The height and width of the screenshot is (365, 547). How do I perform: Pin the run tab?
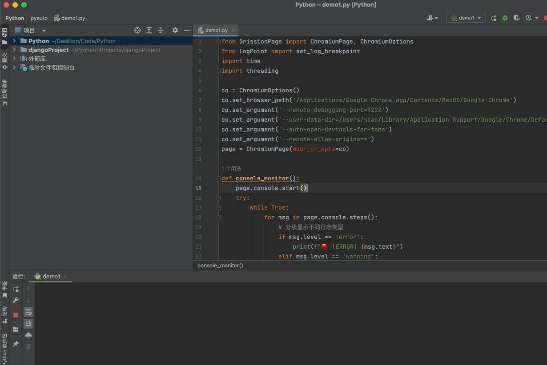pos(16,344)
